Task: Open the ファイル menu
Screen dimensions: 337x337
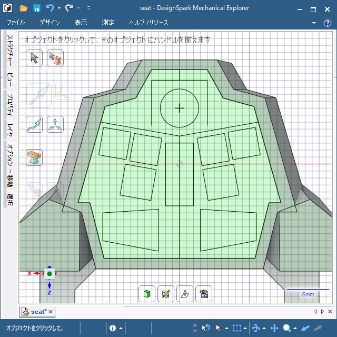Action: click(x=16, y=23)
